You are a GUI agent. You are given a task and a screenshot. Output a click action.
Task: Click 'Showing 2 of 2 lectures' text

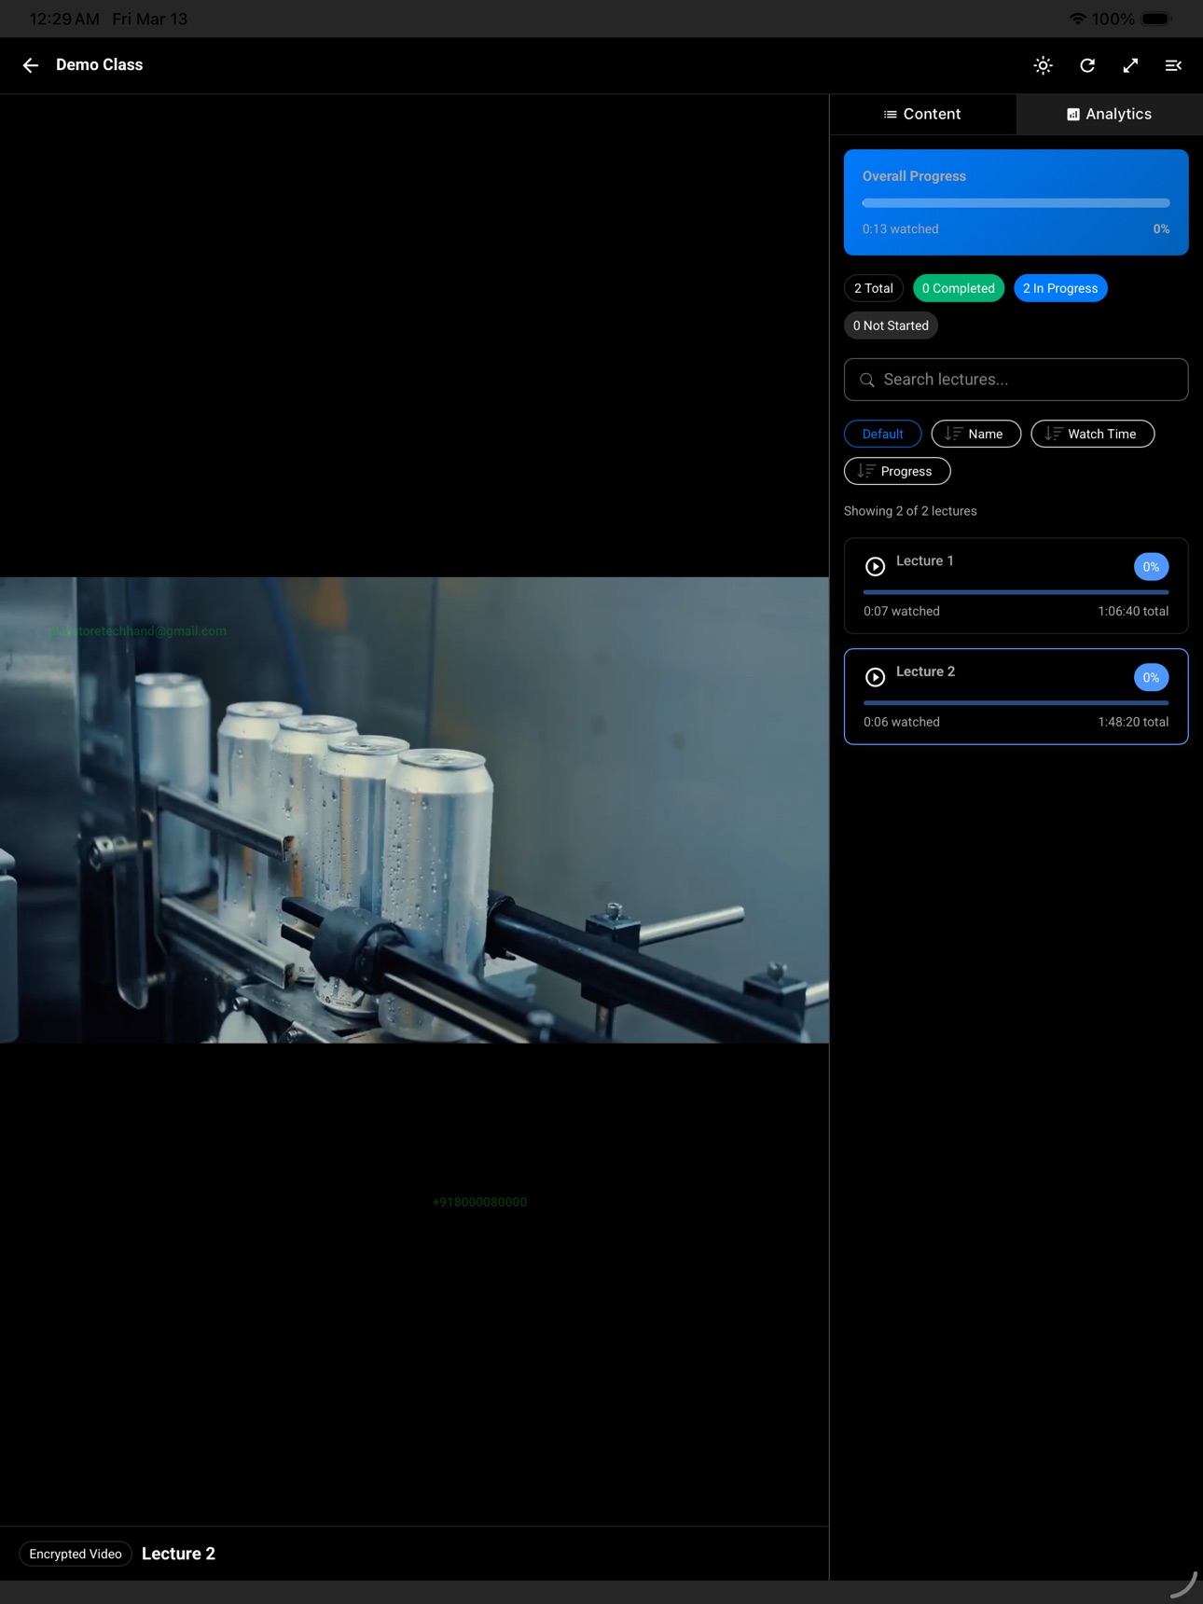(x=910, y=511)
